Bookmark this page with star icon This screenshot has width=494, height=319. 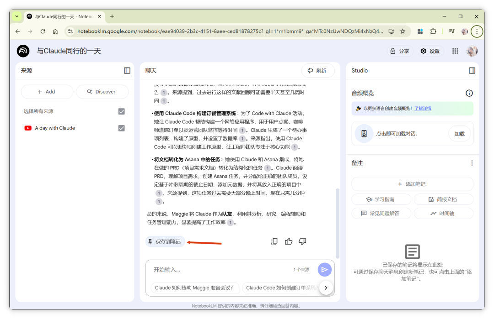[403, 31]
